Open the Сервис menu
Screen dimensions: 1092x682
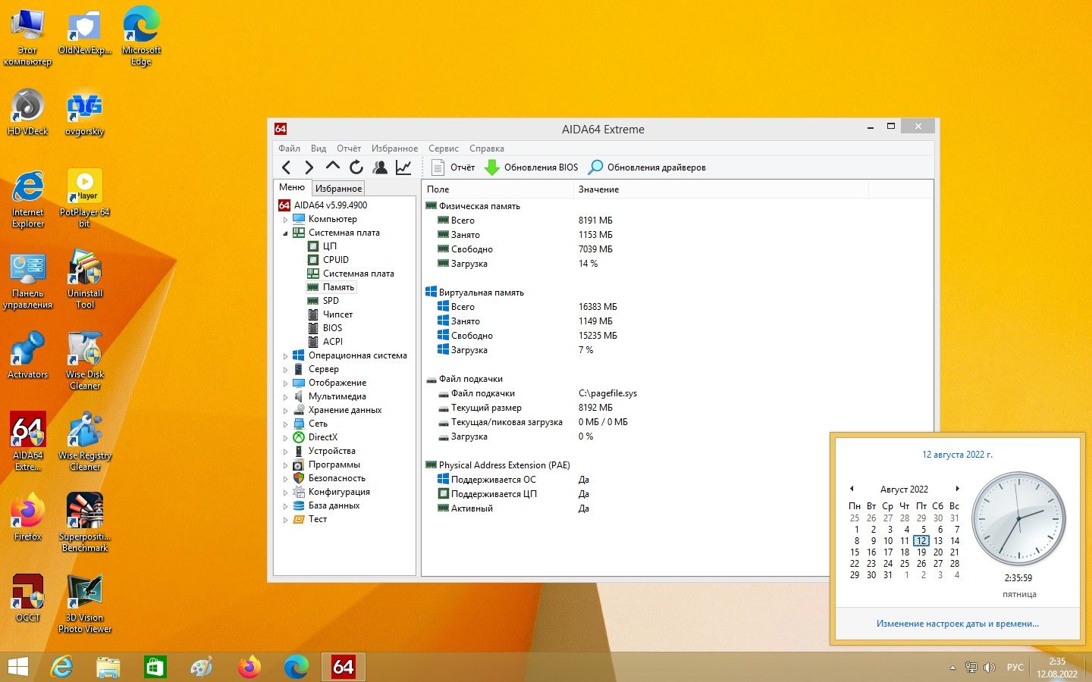(x=443, y=149)
